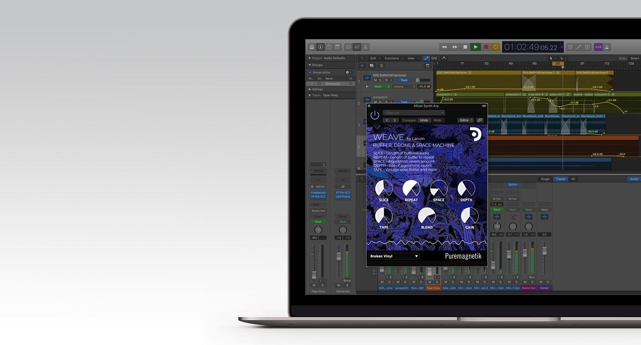Click the link chain icon in the plugin header

[x=480, y=120]
